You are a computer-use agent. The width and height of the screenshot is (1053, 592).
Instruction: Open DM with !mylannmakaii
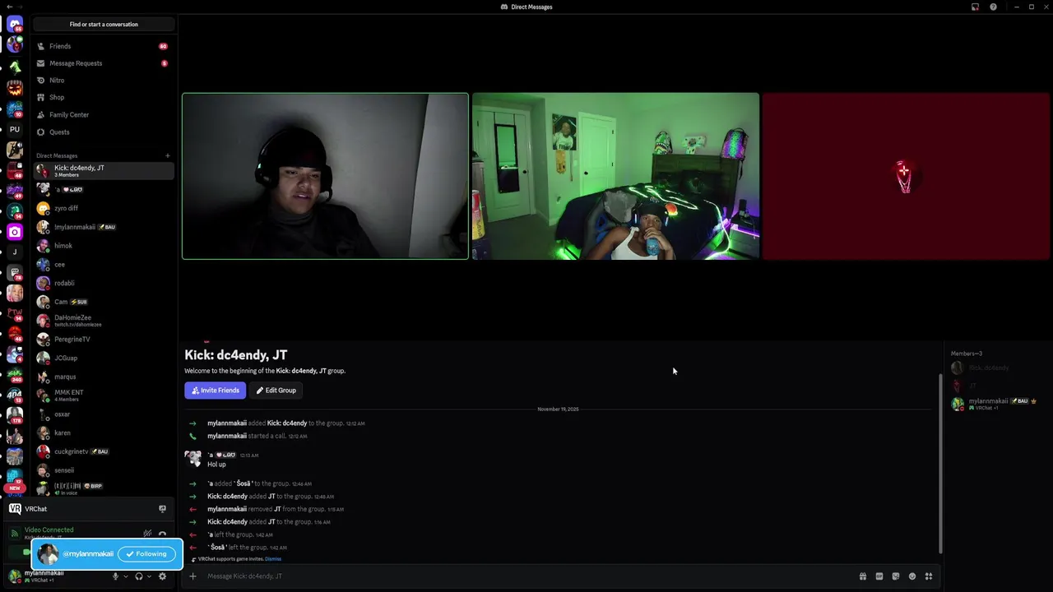pyautogui.click(x=104, y=227)
